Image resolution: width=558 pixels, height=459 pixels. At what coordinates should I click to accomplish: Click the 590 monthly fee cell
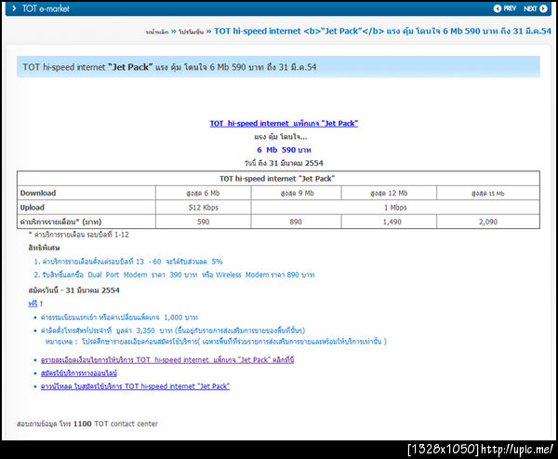click(203, 222)
